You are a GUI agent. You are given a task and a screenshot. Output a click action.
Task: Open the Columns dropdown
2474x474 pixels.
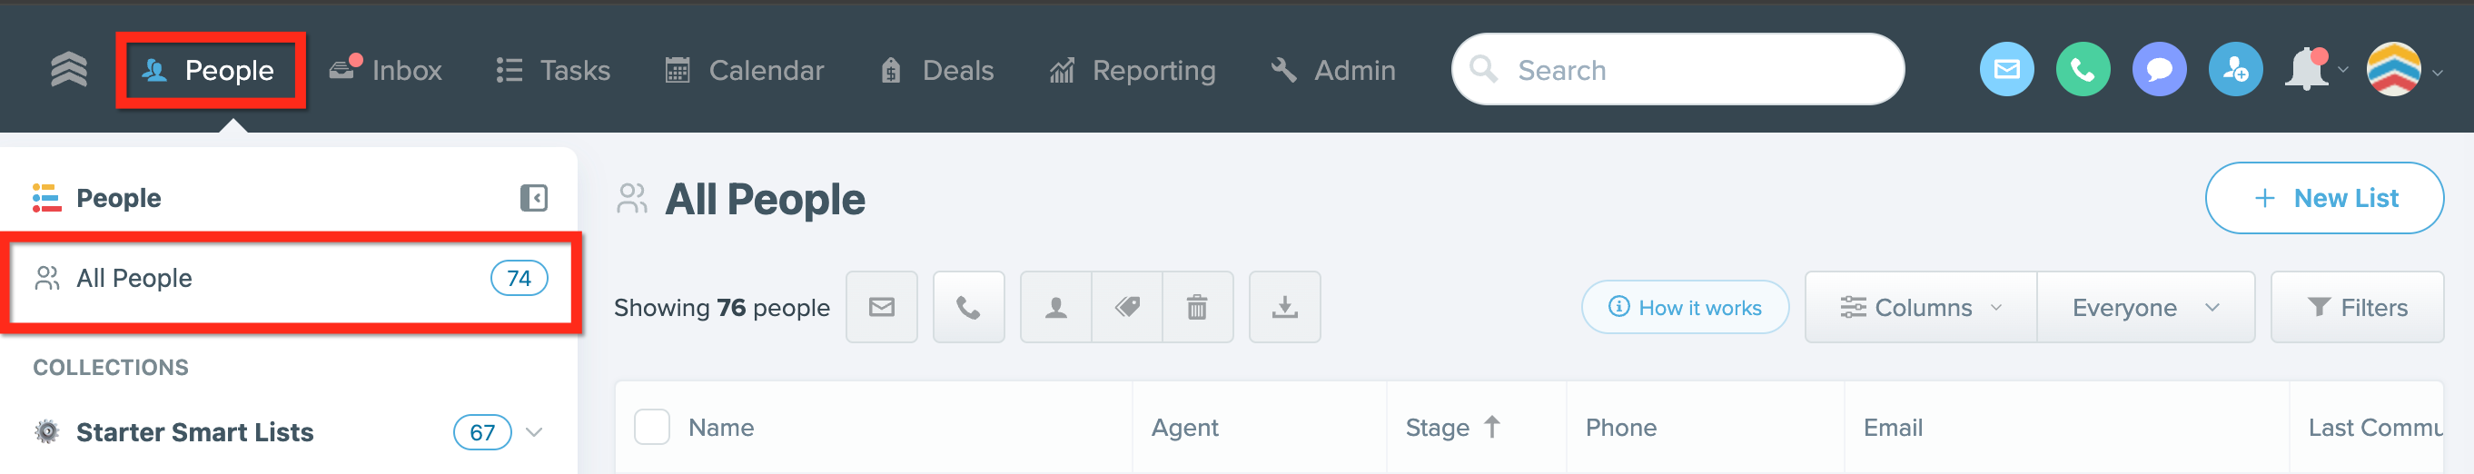coord(1921,307)
